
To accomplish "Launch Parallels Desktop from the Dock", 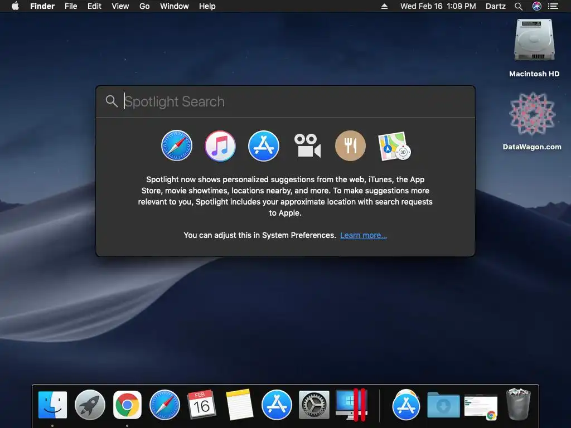I will [x=351, y=405].
